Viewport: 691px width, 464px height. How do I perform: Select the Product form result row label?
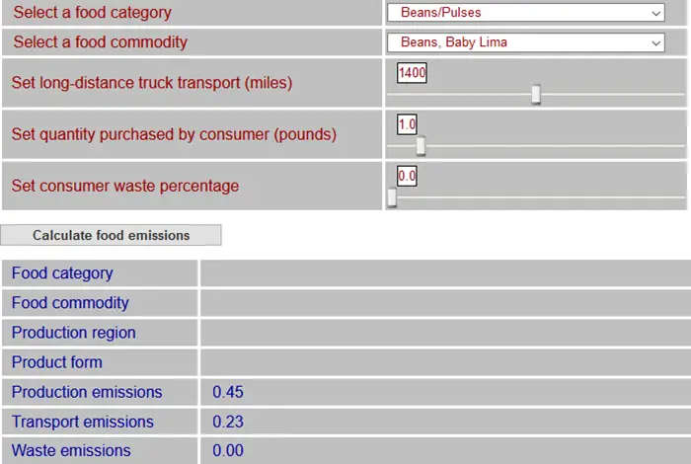(x=57, y=362)
